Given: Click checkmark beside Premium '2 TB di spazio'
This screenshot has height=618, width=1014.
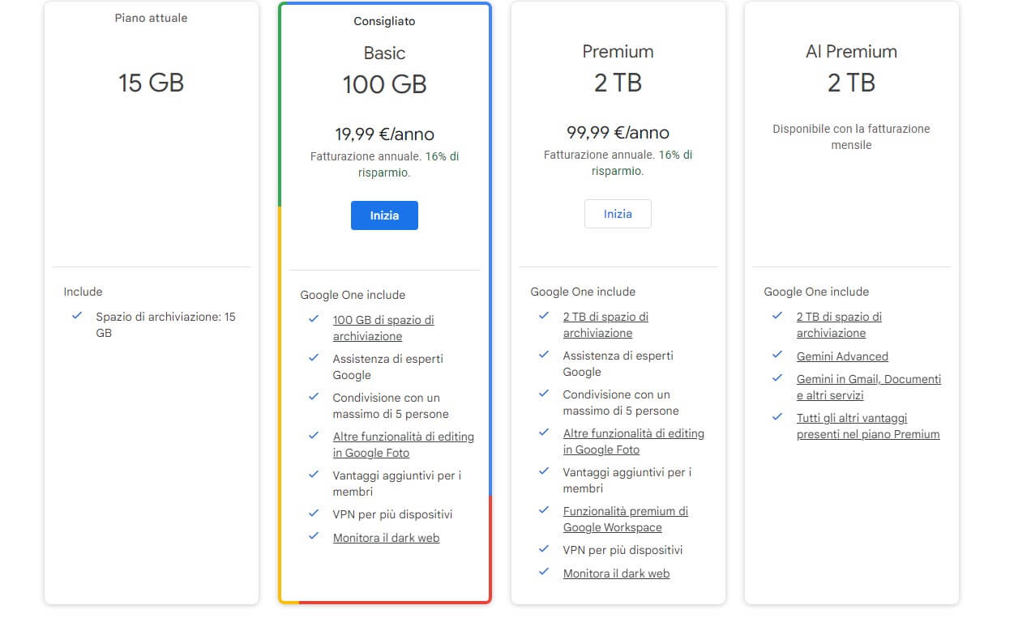Looking at the screenshot, I should pyautogui.click(x=544, y=316).
